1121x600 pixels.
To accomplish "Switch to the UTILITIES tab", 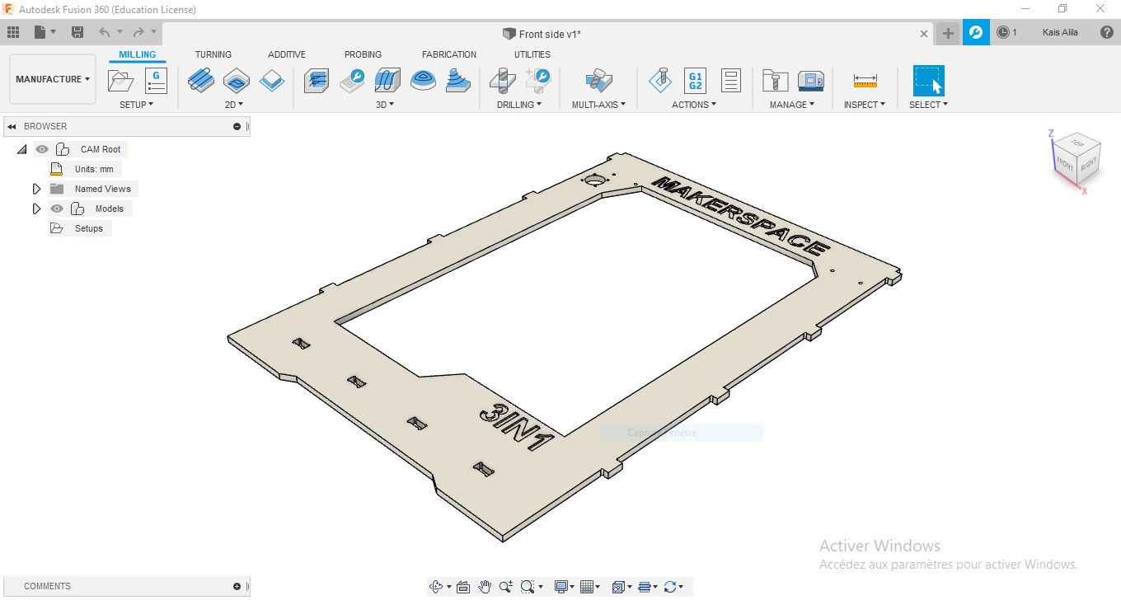I will pos(532,54).
